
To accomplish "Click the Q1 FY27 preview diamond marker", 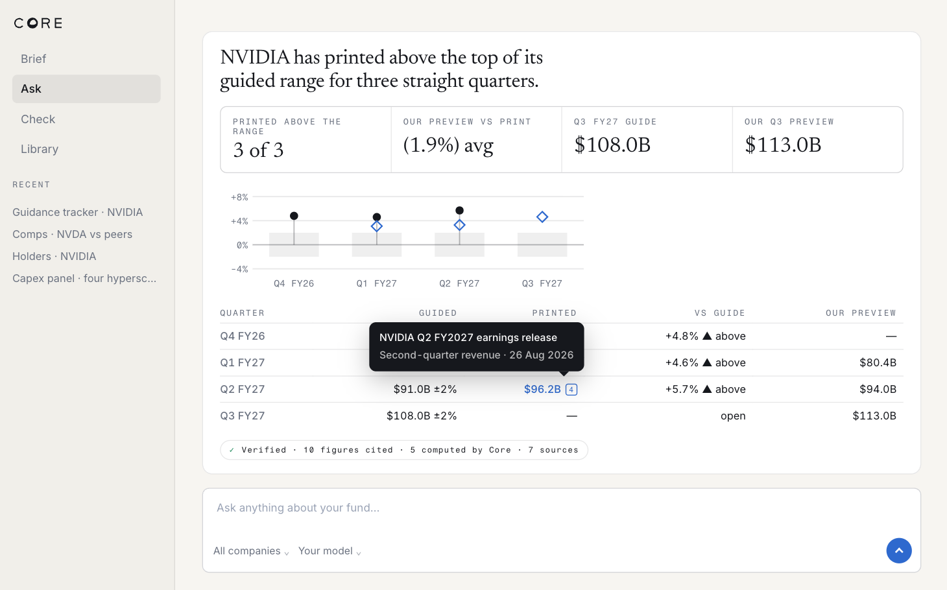I will tap(377, 226).
